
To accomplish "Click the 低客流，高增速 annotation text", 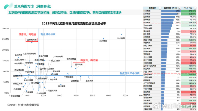I will [28, 34].
